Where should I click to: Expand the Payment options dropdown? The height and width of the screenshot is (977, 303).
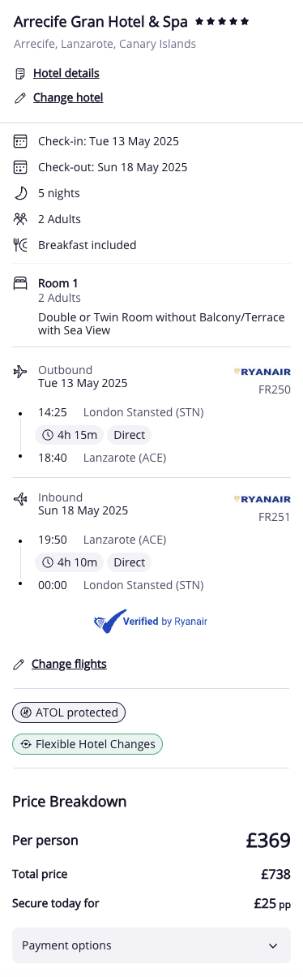point(151,945)
